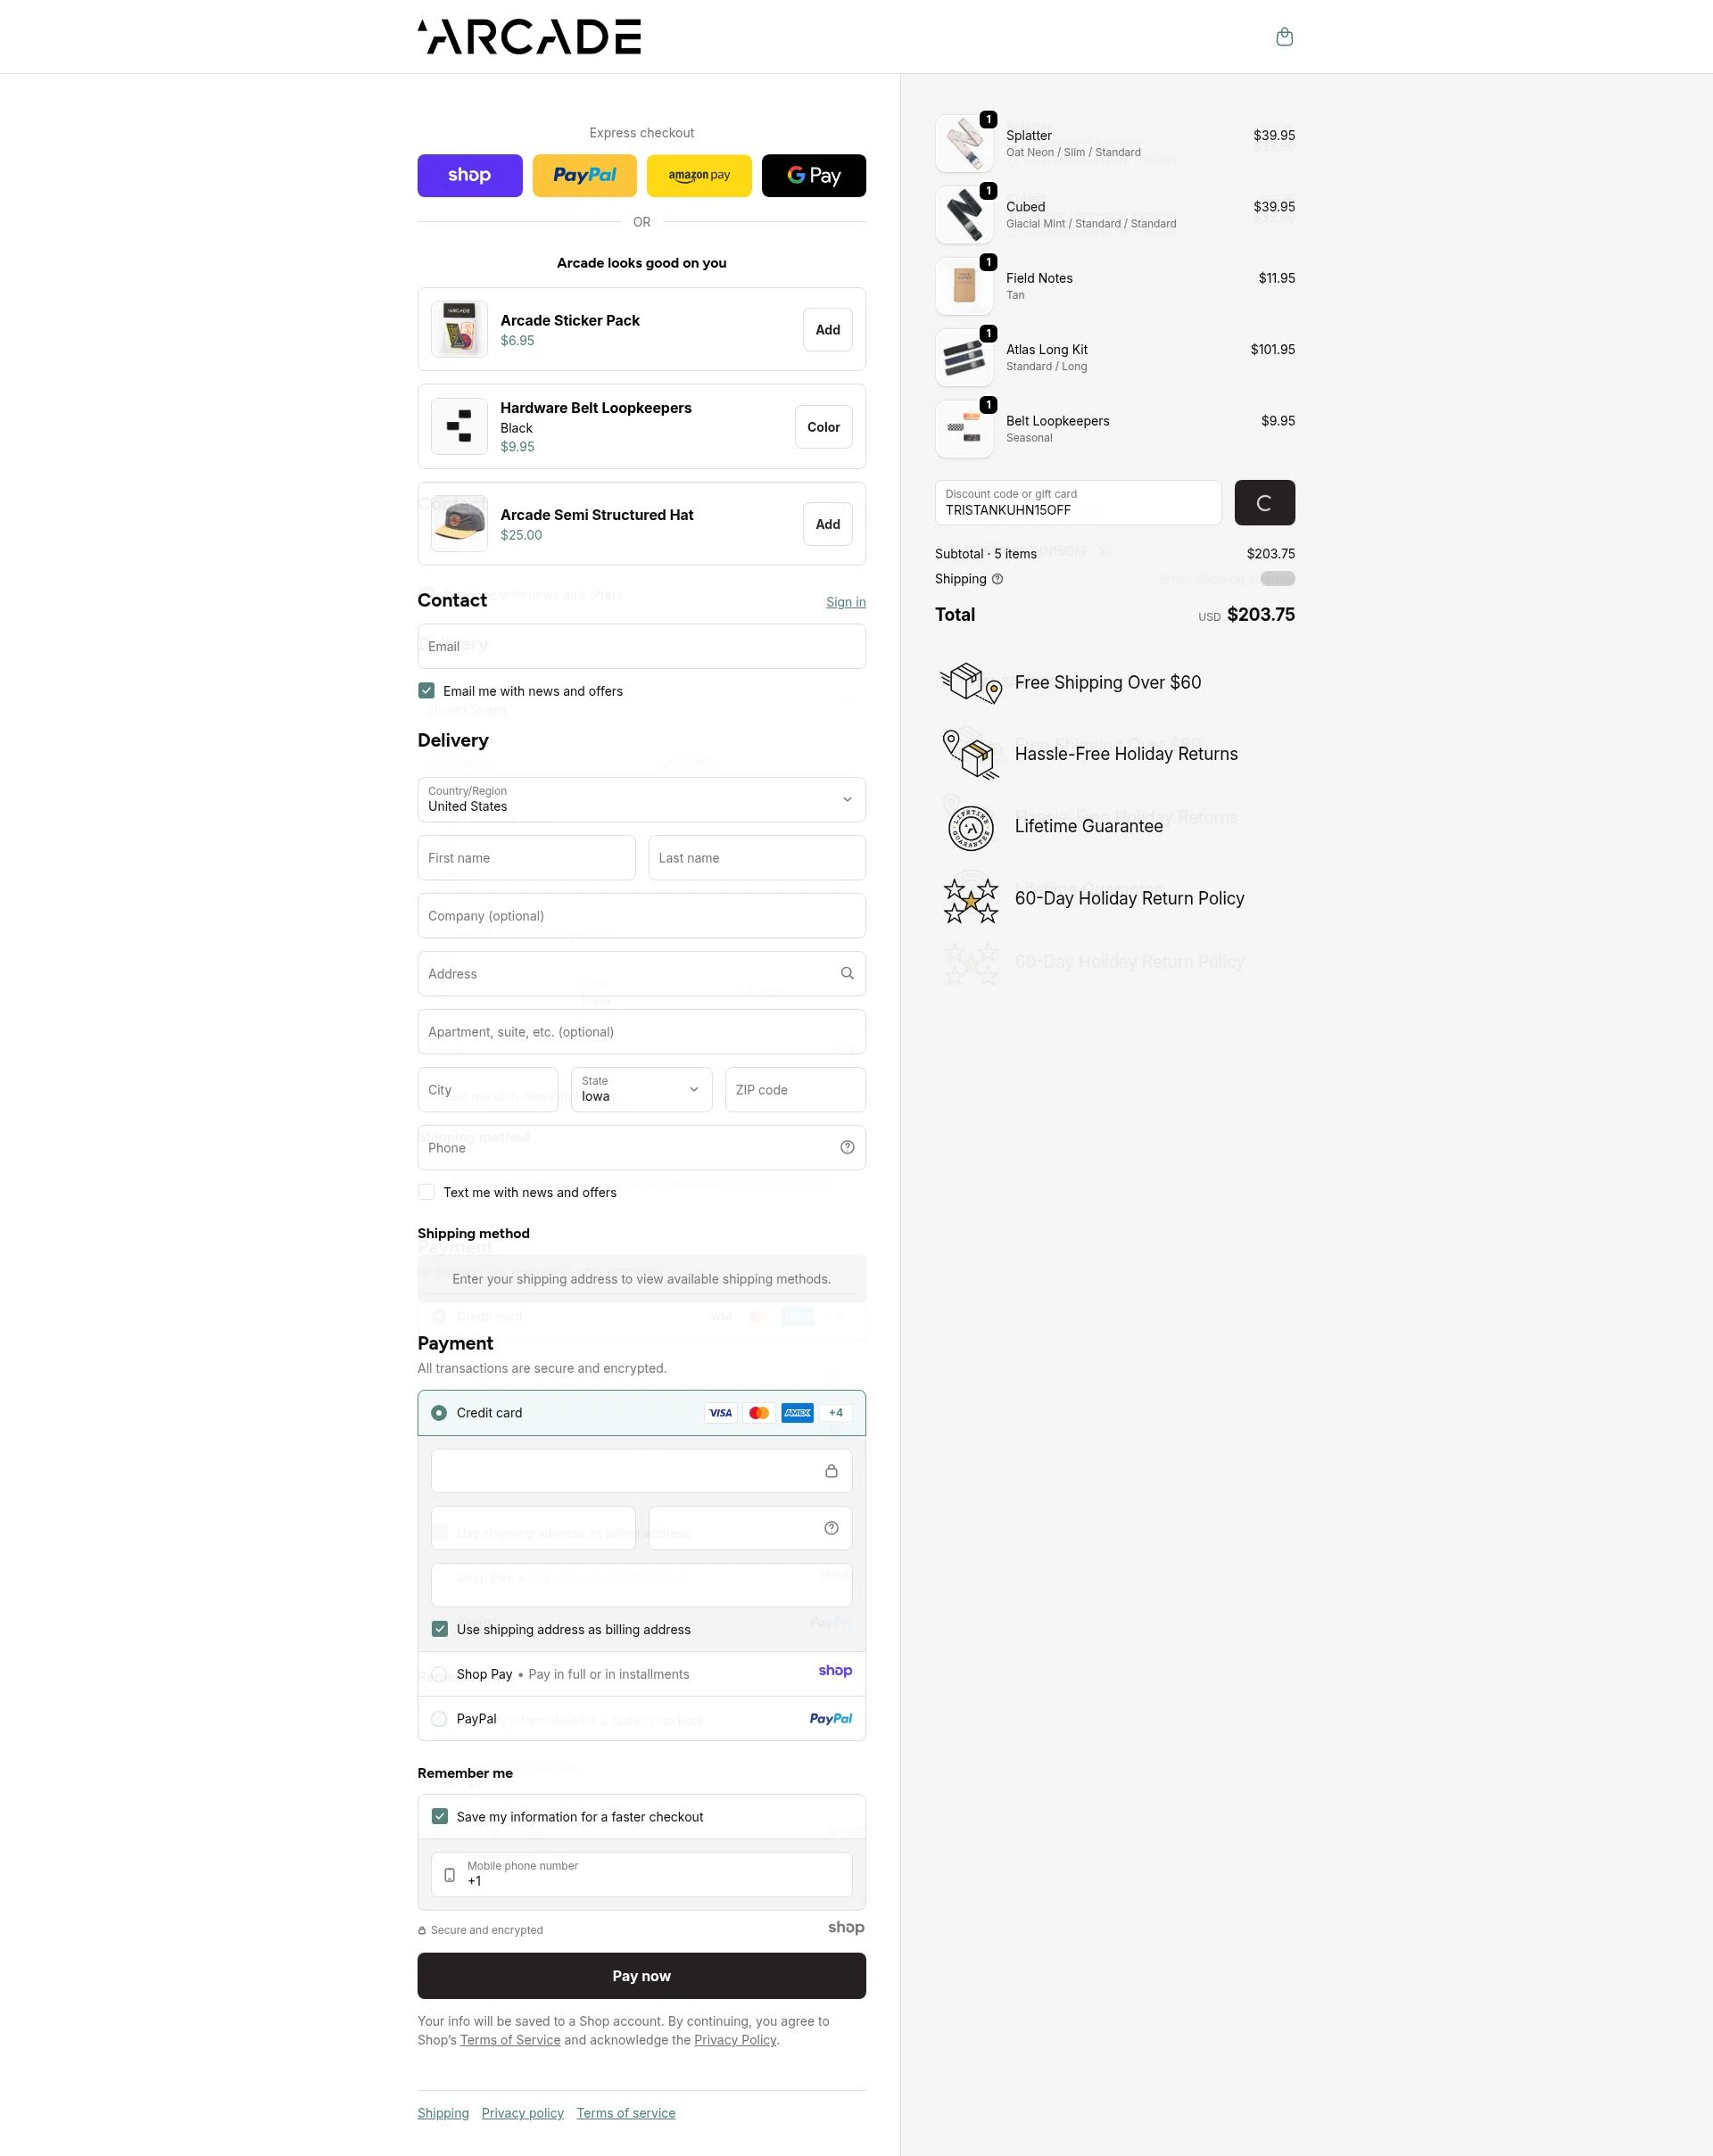Open the Sign in link
Viewport: 1713px width, 2156px height.
click(x=845, y=601)
